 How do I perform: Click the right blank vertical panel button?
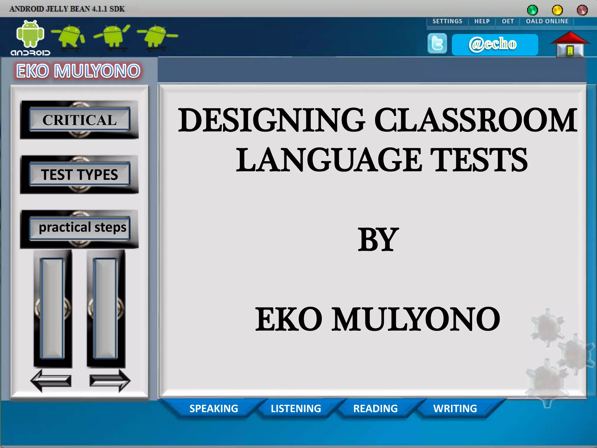[x=106, y=309]
